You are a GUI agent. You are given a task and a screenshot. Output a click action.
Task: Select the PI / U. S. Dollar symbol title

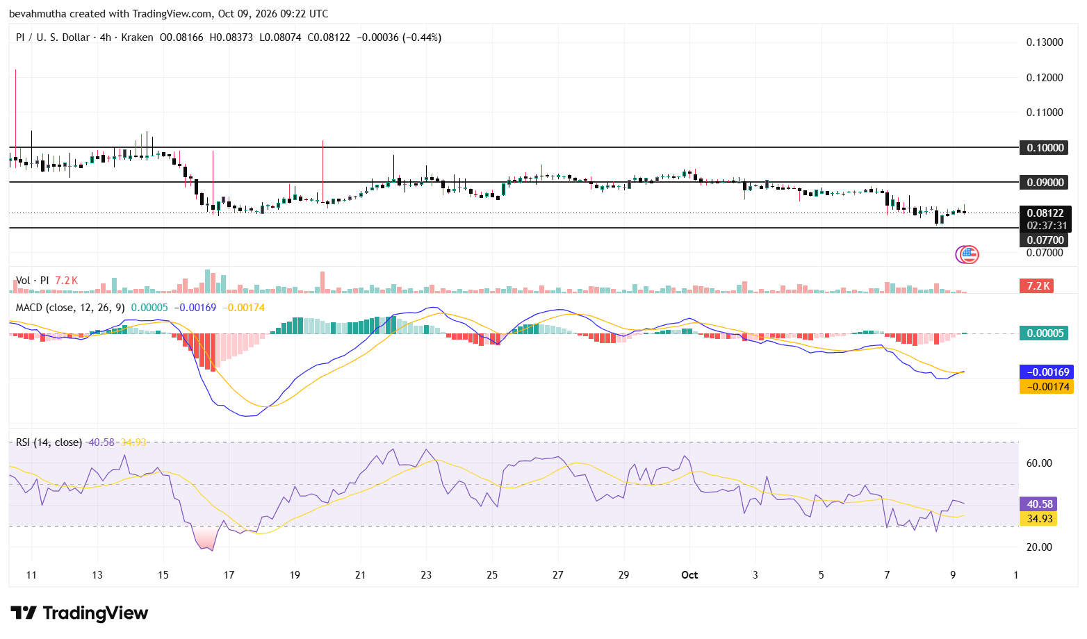pos(53,38)
